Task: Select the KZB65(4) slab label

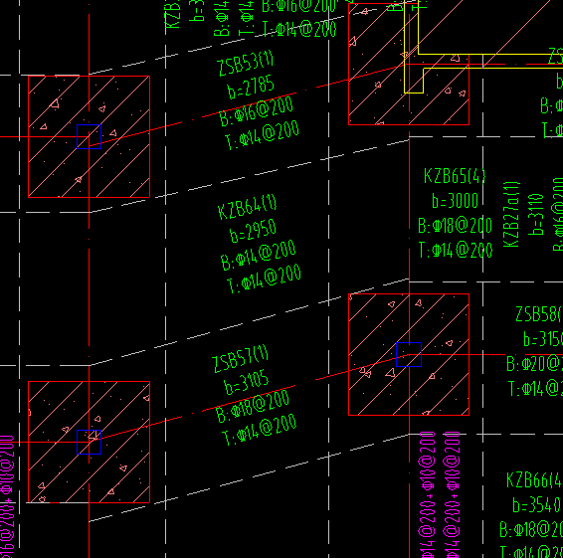Action: click(455, 176)
